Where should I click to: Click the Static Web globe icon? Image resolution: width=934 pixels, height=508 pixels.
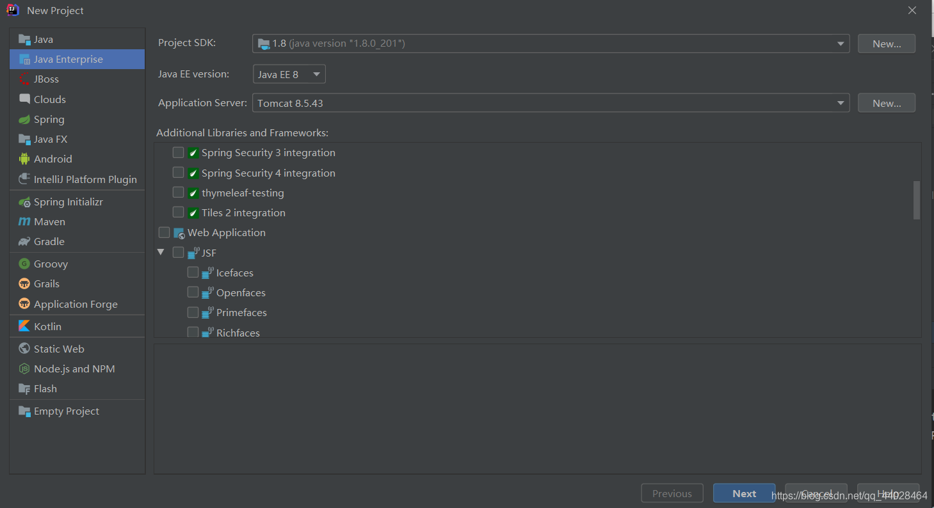point(24,349)
